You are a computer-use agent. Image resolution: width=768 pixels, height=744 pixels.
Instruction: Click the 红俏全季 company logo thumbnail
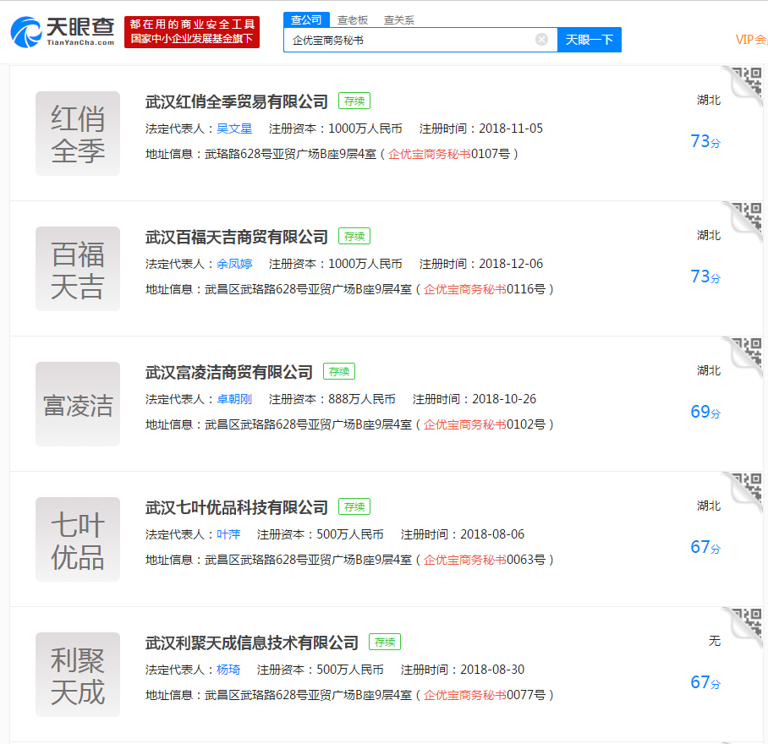pos(78,134)
